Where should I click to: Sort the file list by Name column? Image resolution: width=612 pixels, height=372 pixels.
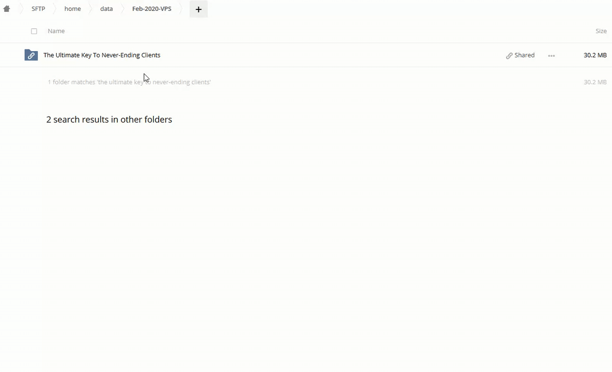56,31
